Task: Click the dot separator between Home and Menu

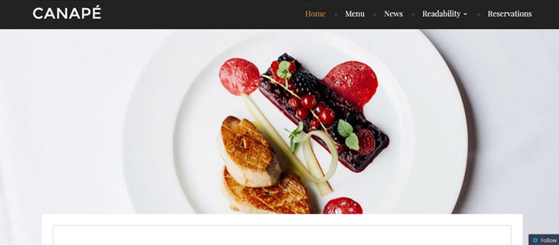Action: pyautogui.click(x=336, y=15)
